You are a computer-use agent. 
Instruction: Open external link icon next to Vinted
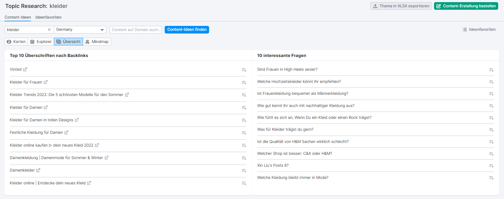[x=25, y=69]
